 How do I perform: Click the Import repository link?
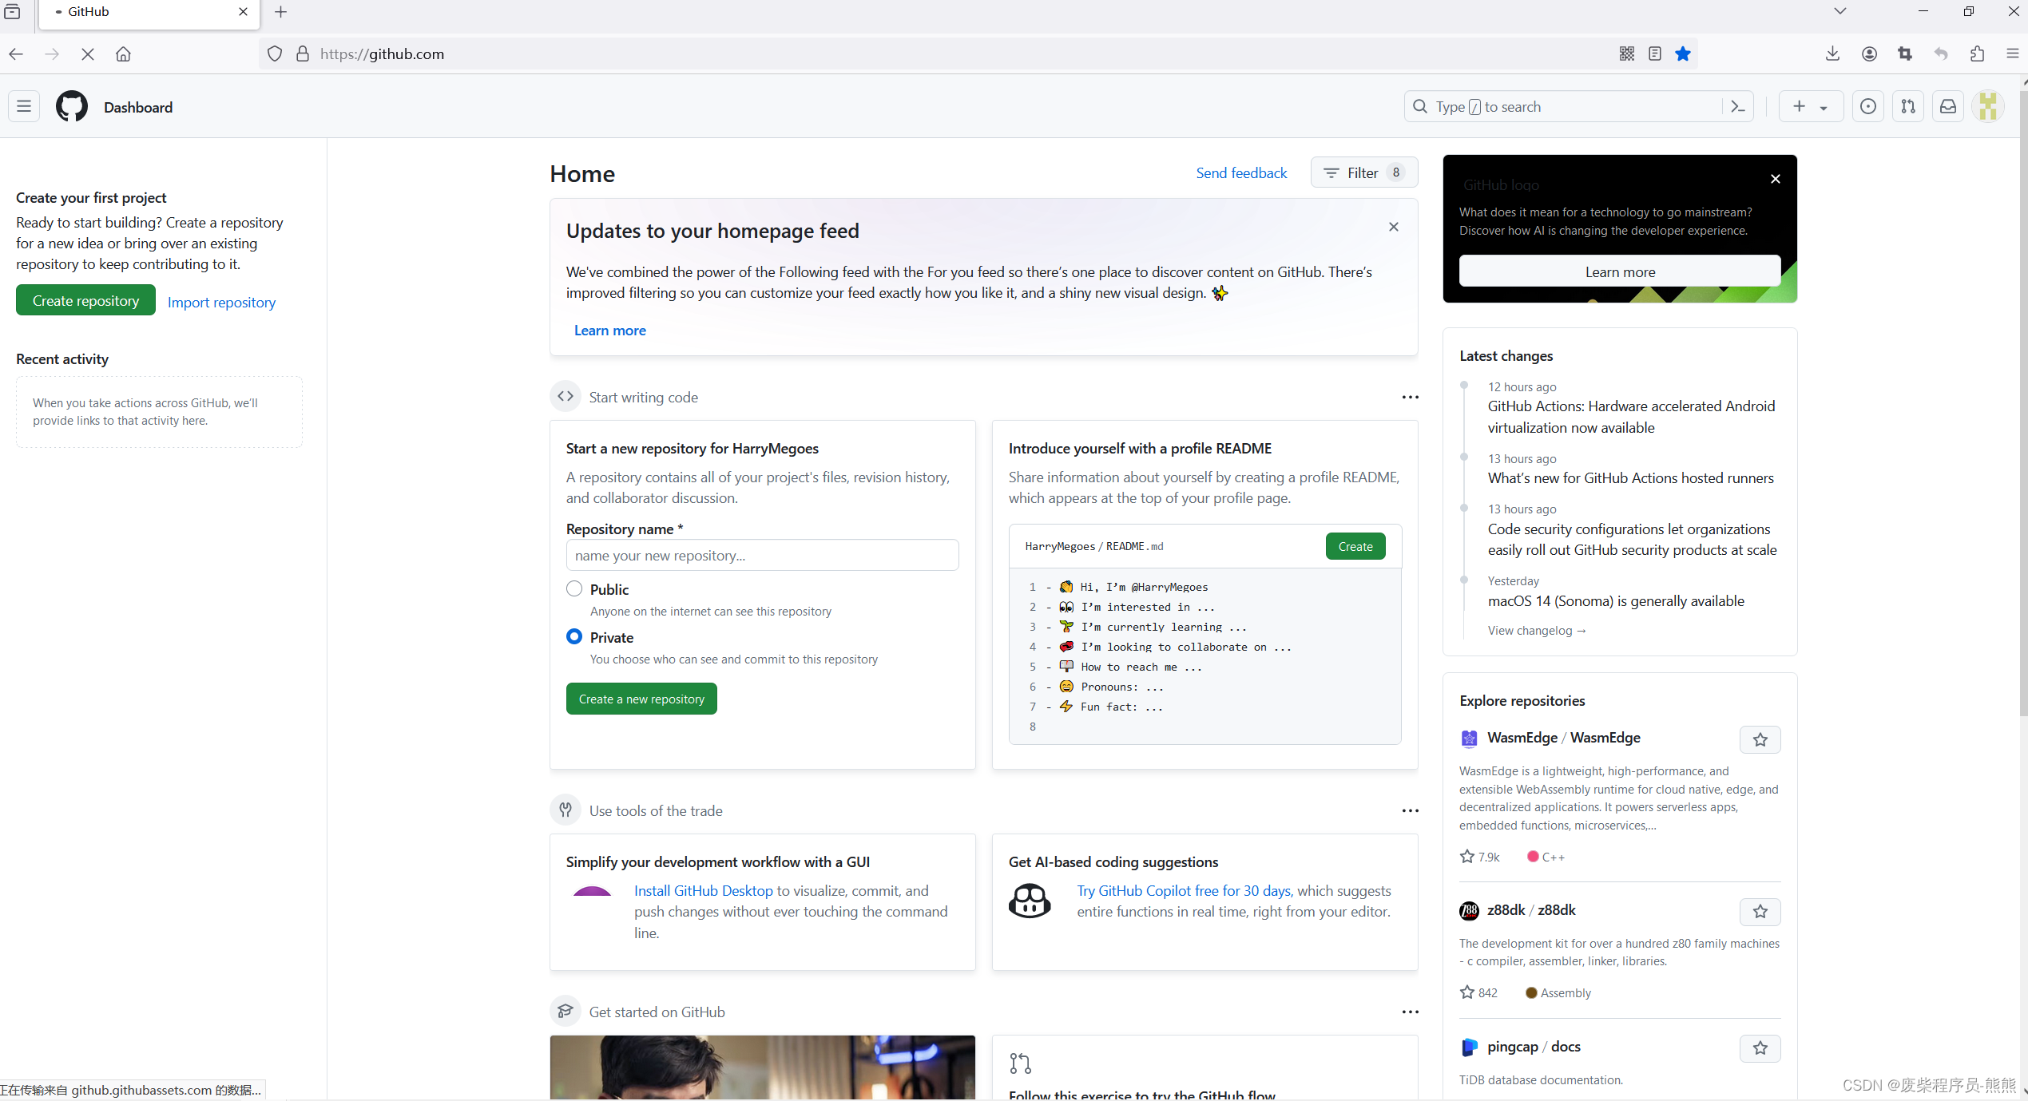coord(221,302)
